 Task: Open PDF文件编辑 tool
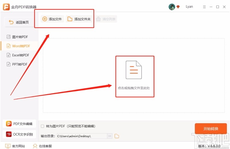[x=19, y=124]
